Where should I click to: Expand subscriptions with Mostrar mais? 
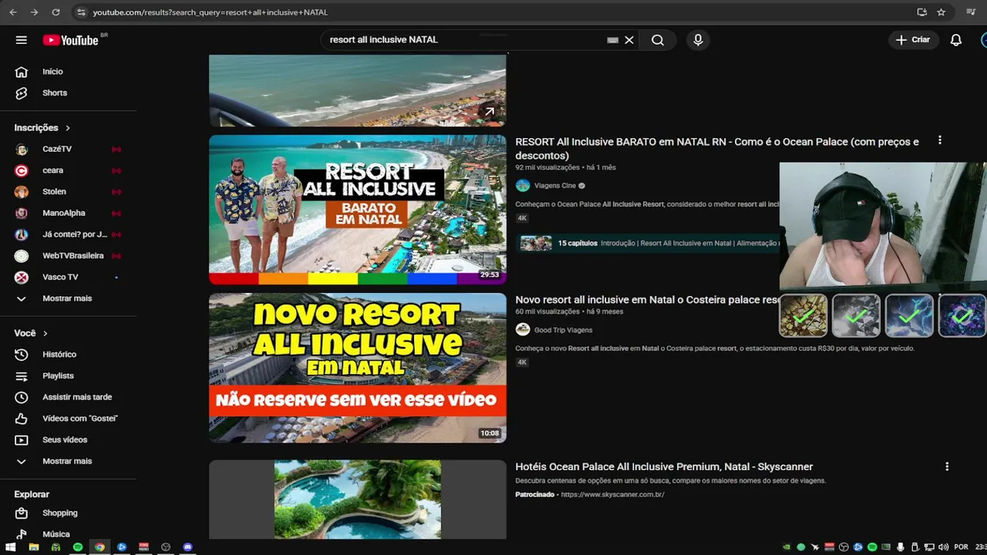pos(68,298)
